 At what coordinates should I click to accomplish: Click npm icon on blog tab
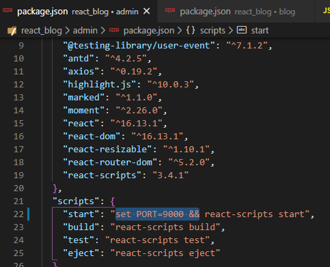(x=170, y=10)
